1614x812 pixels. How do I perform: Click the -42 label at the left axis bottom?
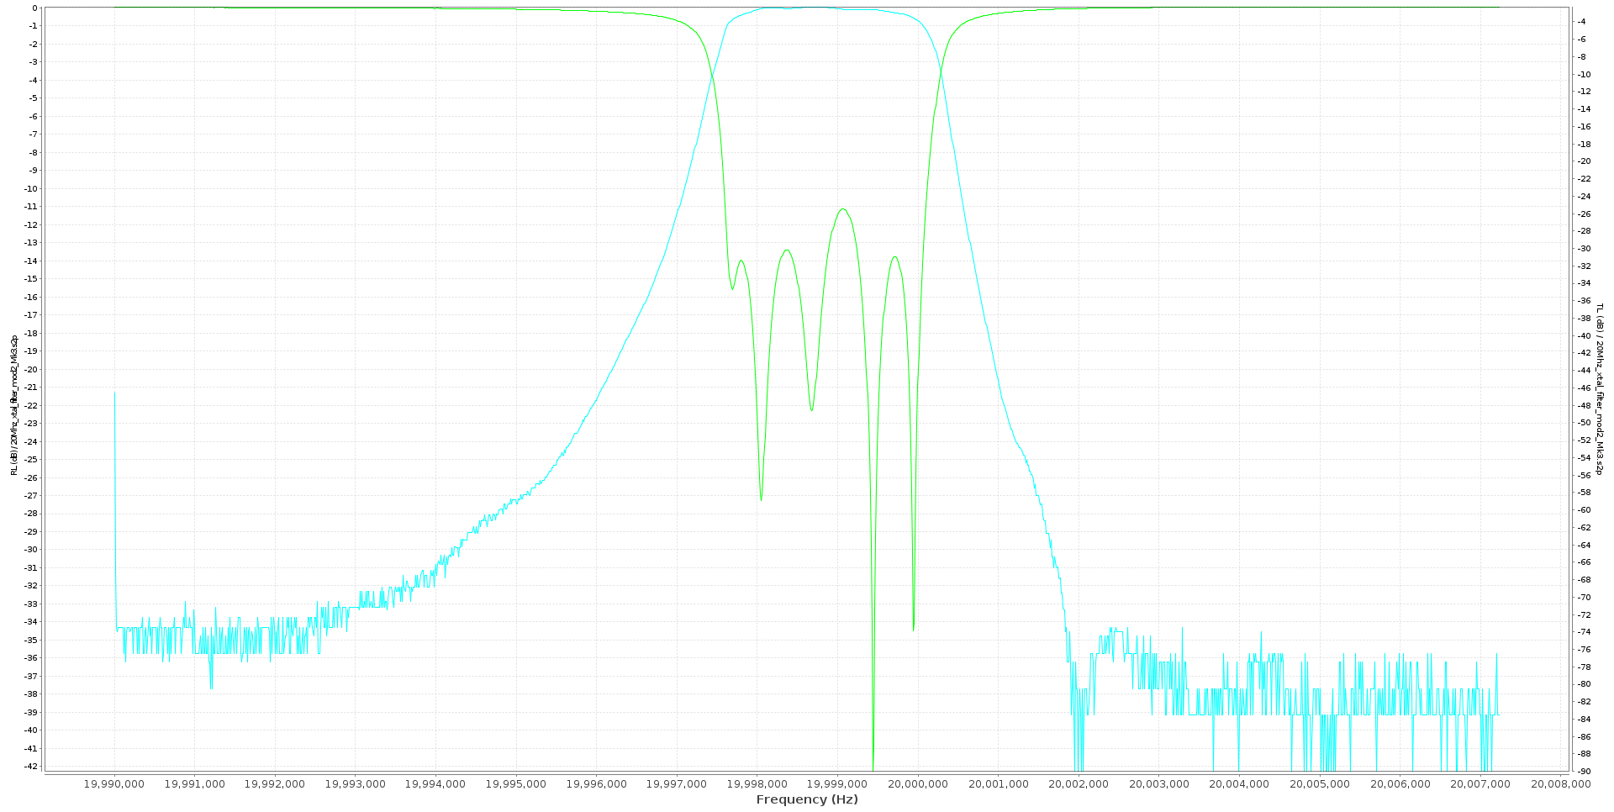tap(30, 766)
